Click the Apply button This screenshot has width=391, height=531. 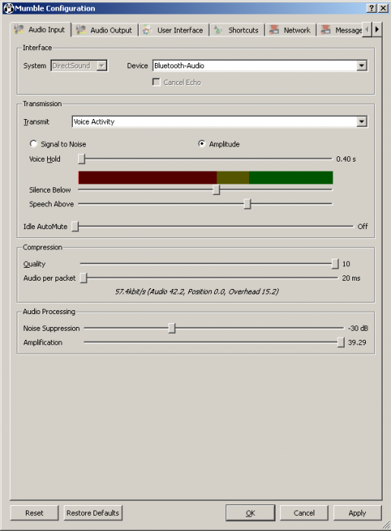tap(358, 513)
